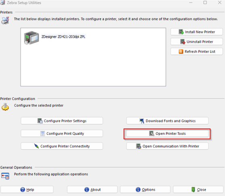Click the Close button at bottom
The height and width of the screenshot is (196, 225).
click(198, 190)
